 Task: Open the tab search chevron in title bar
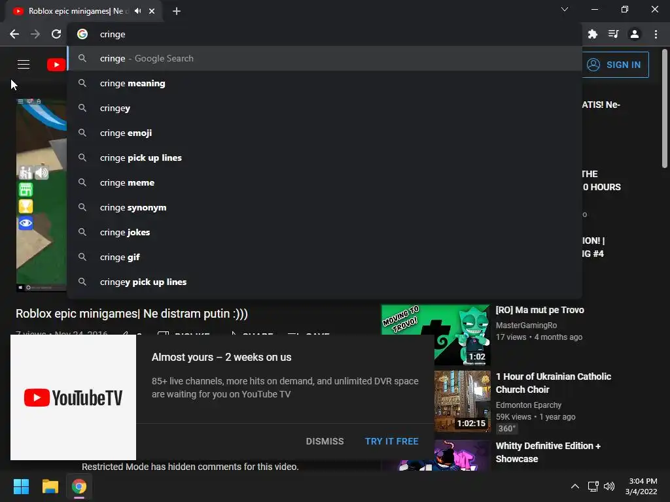tap(565, 9)
